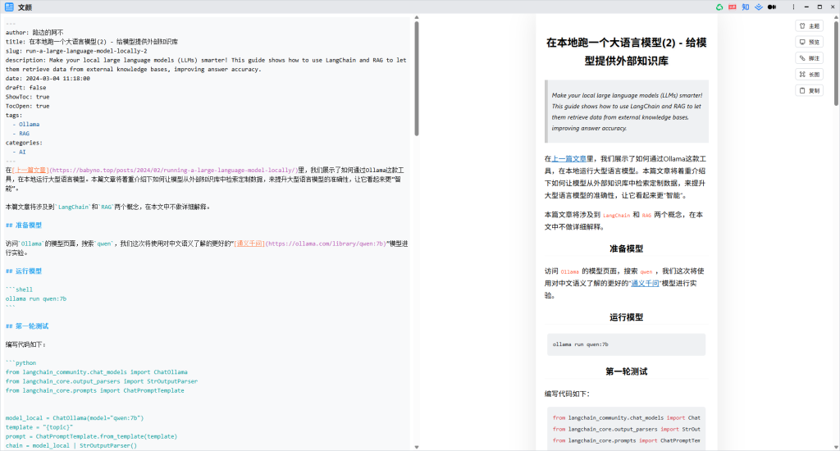Click the blue Juejin platform icon
This screenshot has width=840, height=451.
click(759, 7)
